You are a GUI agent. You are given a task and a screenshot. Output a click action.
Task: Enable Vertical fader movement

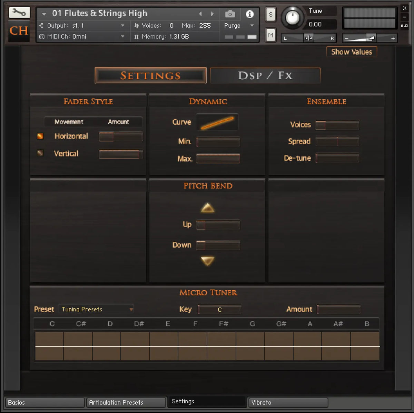pos(40,153)
